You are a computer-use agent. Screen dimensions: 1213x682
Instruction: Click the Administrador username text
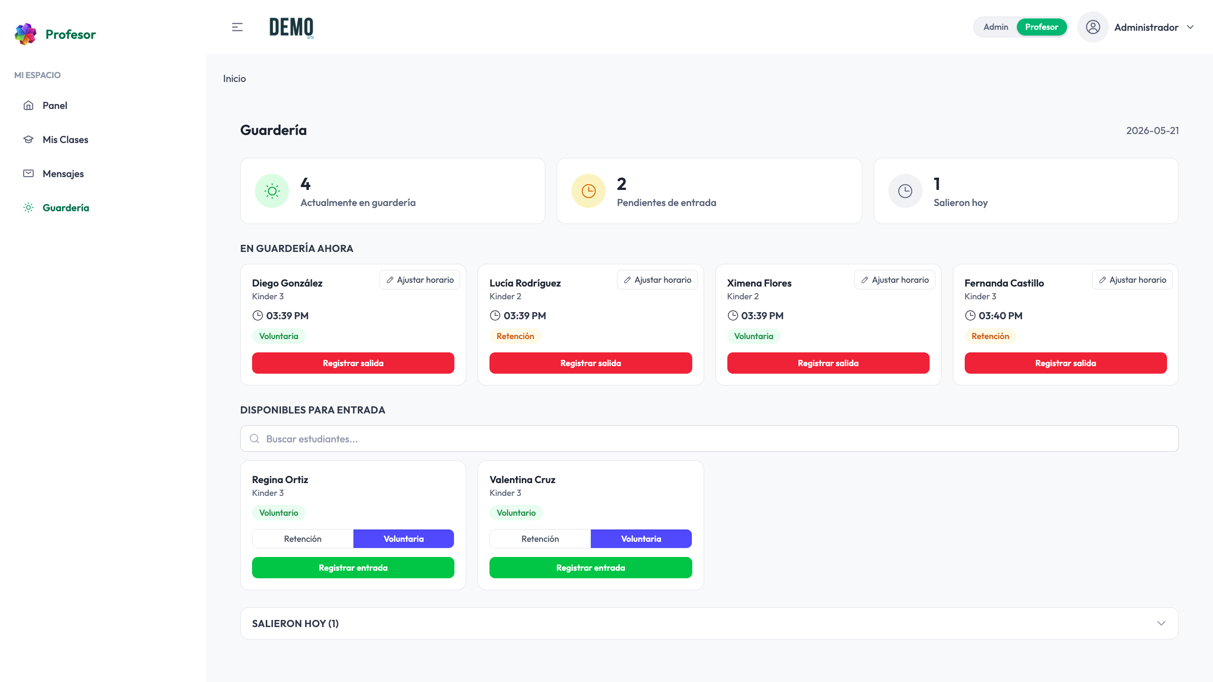(1146, 27)
